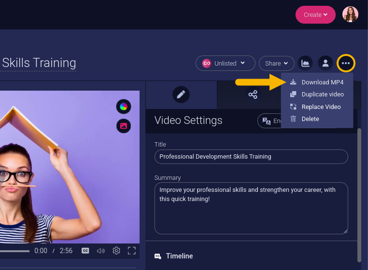Click the thumbnail image icon on video

[124, 126]
